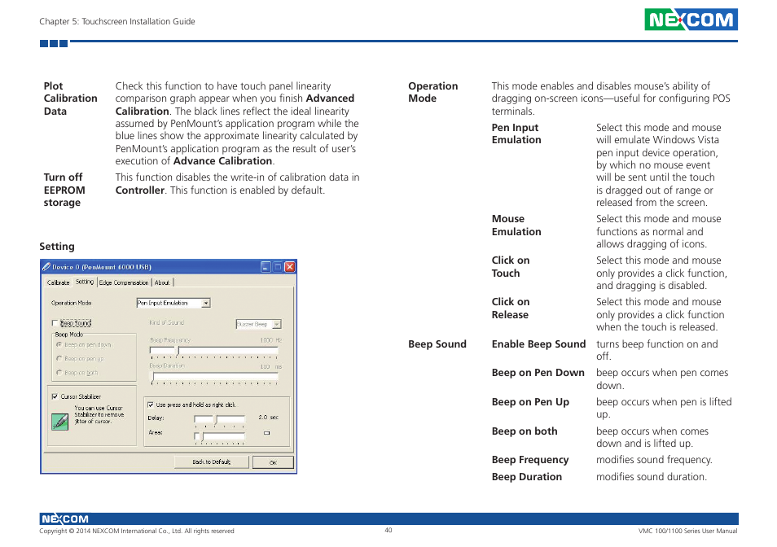Viewport: 777px width, 547px height.
Task: Go to the About tab
Action: [x=162, y=282]
